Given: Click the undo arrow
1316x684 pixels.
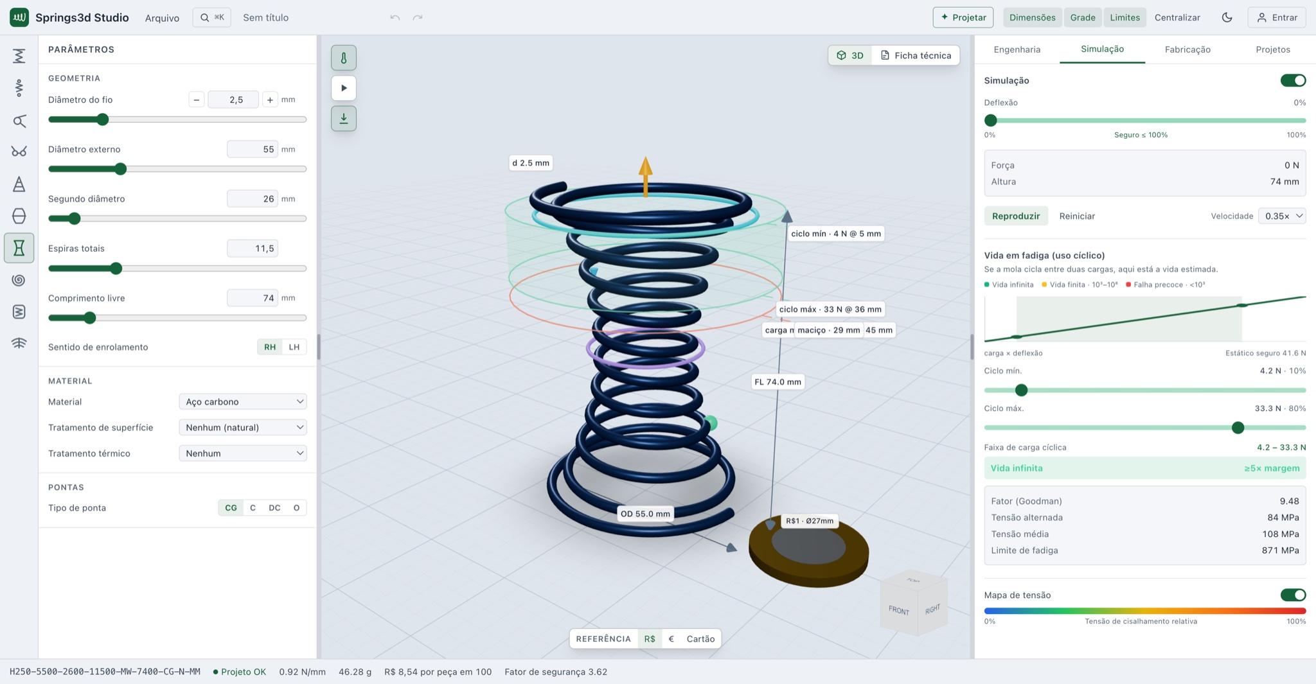Looking at the screenshot, I should click(x=395, y=17).
